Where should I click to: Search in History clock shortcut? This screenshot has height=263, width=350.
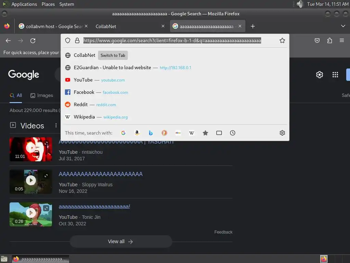[x=232, y=133]
